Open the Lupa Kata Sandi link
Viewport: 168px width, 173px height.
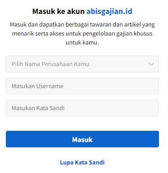pyautogui.click(x=82, y=163)
